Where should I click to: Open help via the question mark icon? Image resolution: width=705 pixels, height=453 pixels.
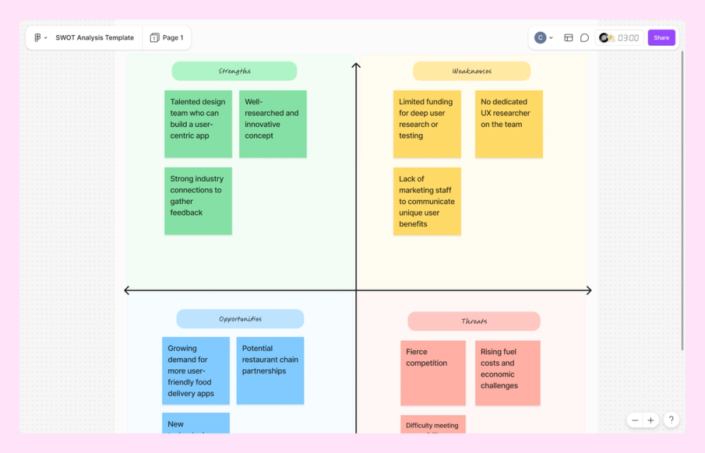tap(670, 420)
